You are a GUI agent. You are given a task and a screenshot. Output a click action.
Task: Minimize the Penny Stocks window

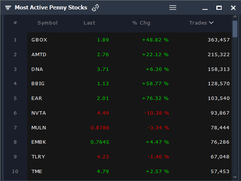coord(205,8)
